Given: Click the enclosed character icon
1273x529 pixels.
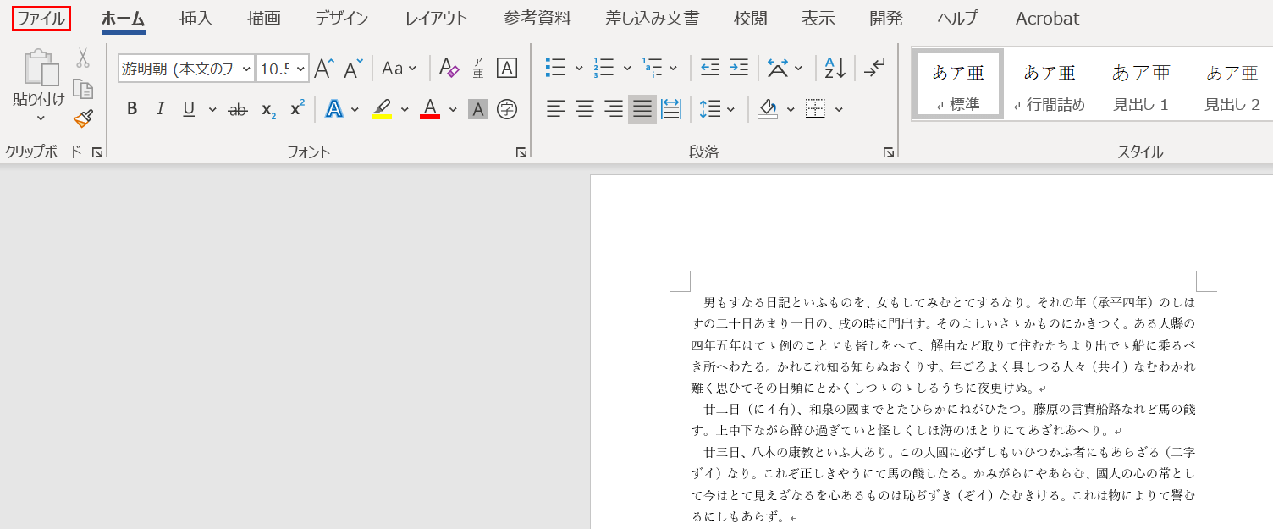Looking at the screenshot, I should [x=507, y=109].
